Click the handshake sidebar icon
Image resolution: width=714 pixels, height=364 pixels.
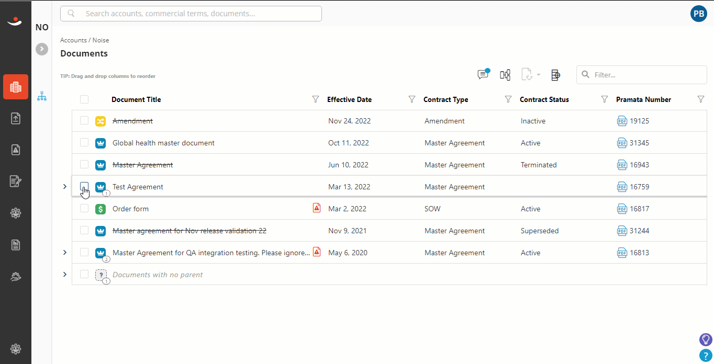[x=16, y=277]
